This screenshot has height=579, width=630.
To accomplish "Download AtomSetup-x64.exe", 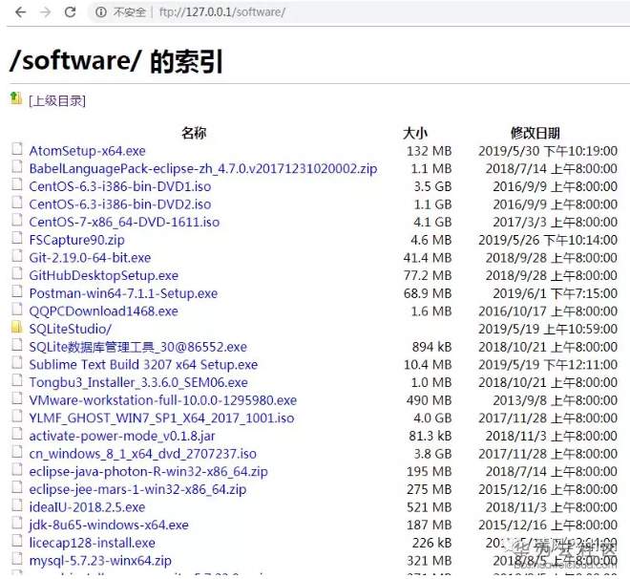I will click(x=87, y=151).
